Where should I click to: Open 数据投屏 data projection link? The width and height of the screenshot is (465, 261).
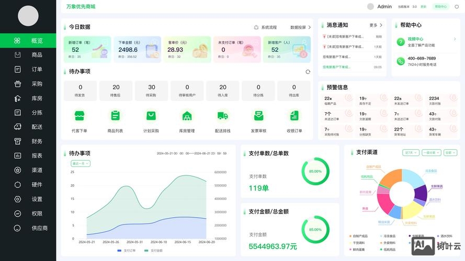coord(300,27)
